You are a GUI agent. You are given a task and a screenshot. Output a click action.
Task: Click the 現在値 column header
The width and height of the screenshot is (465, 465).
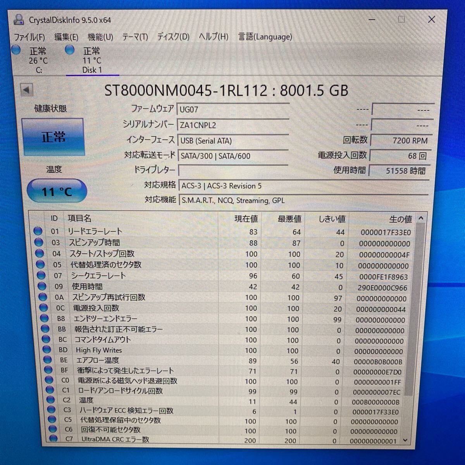(246, 219)
